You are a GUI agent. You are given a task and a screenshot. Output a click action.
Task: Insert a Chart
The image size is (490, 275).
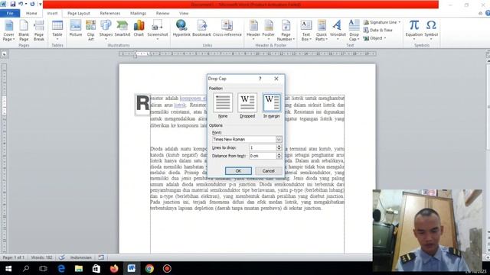[x=139, y=28]
